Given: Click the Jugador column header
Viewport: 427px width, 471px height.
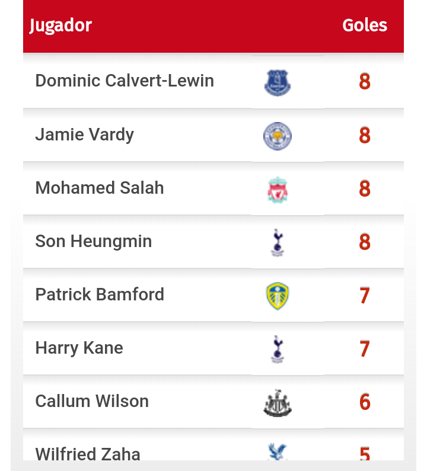Looking at the screenshot, I should (x=61, y=25).
